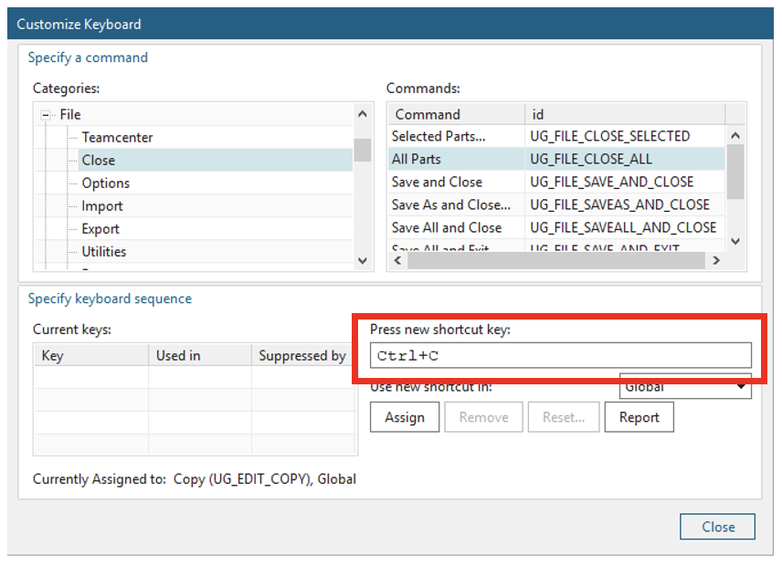This screenshot has width=782, height=566.
Task: Click the id column header
Action: click(x=625, y=114)
